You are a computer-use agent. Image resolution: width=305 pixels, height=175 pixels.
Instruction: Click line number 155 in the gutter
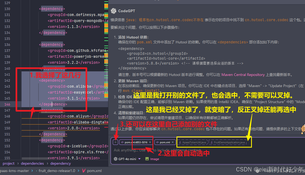pos(7,158)
